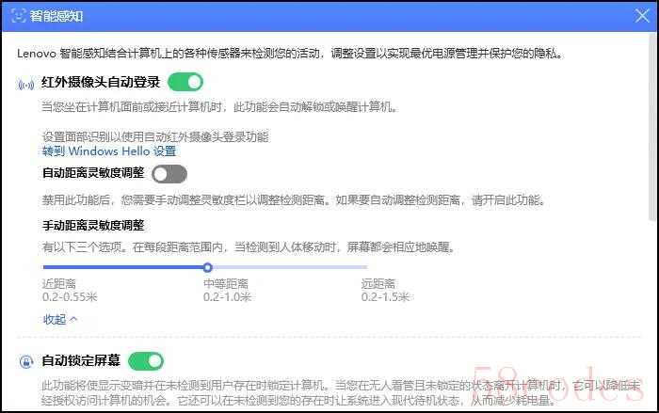Click the 自动锁定屏幕 heading label
659x413 pixels.
point(81,361)
